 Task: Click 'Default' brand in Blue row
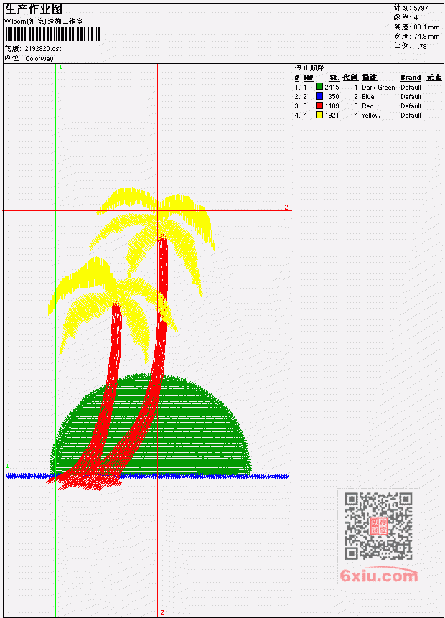point(411,97)
